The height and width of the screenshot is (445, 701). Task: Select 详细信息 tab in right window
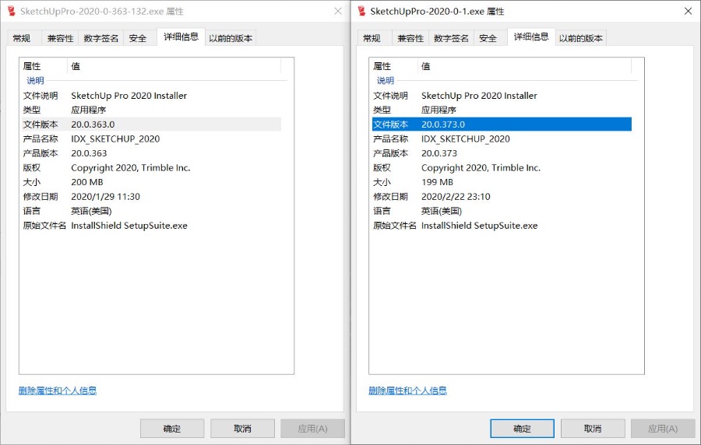pyautogui.click(x=531, y=37)
